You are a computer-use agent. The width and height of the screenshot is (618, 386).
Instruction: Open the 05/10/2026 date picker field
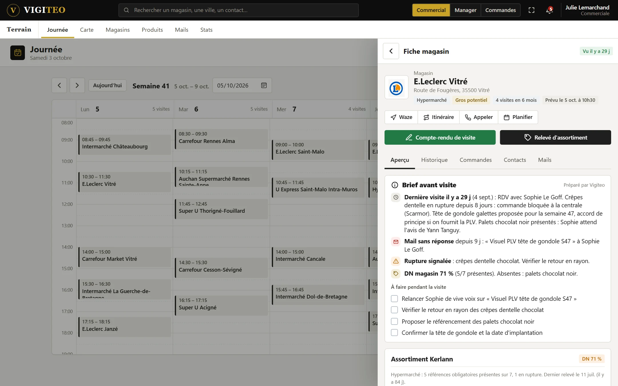(x=242, y=85)
